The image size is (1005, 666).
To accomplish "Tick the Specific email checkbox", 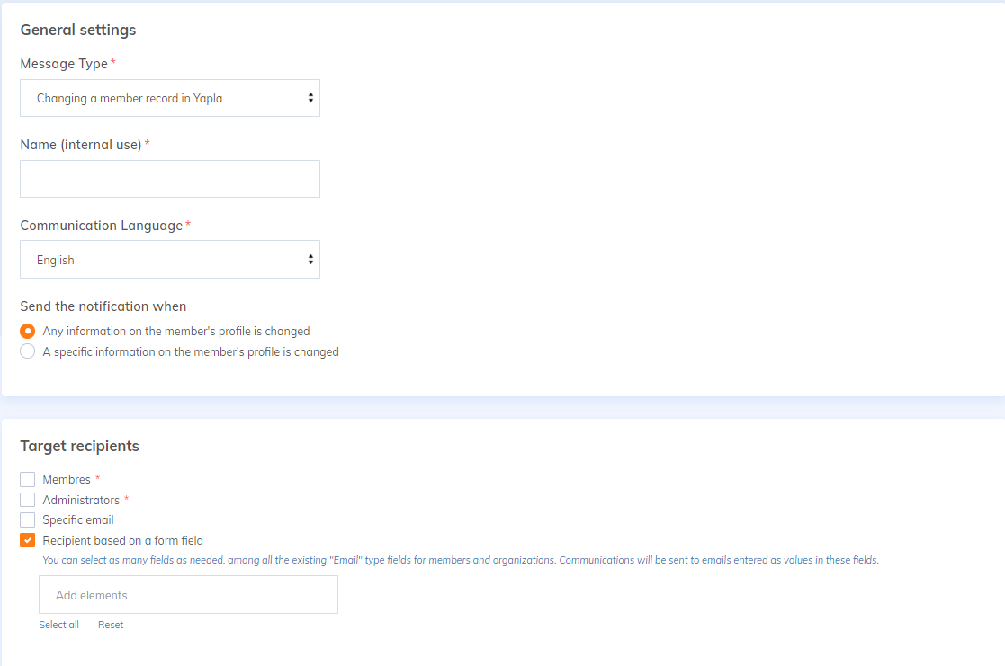I will [x=28, y=519].
